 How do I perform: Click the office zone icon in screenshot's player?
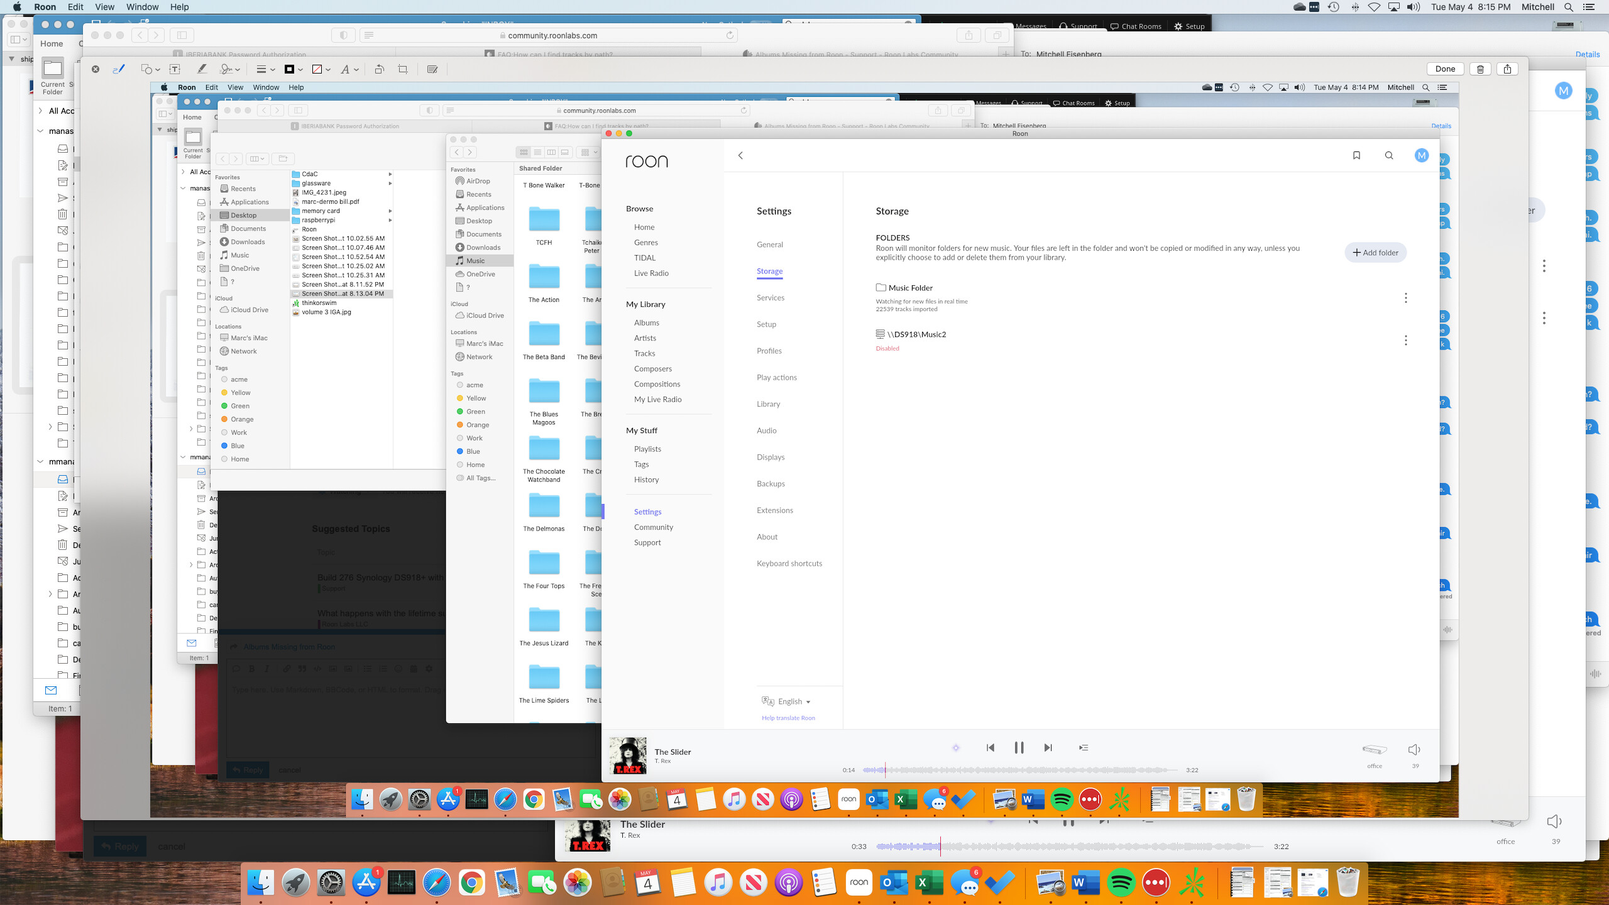tap(1375, 749)
